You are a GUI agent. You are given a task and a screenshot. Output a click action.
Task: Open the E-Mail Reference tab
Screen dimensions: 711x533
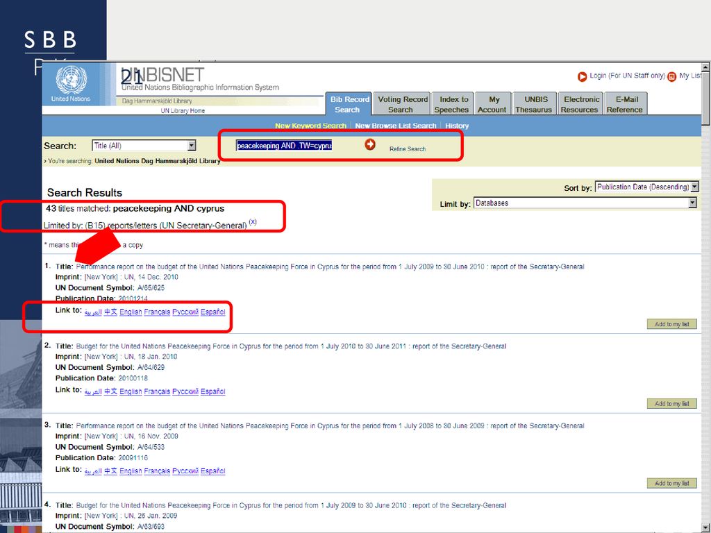(x=626, y=104)
